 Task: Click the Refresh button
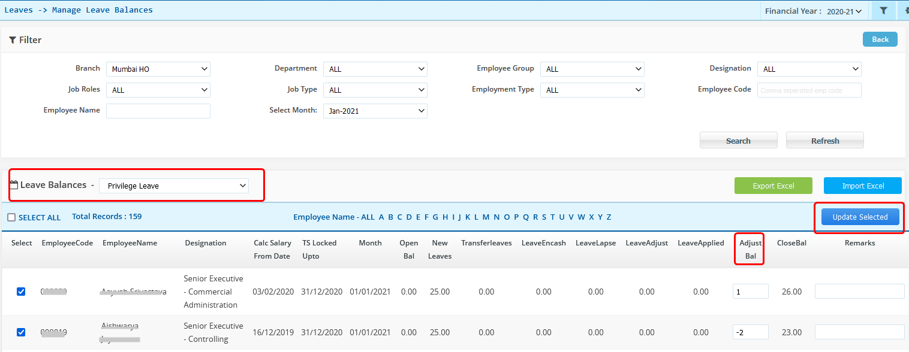[825, 141]
